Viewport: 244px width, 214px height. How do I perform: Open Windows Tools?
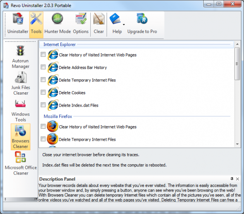click(21, 110)
